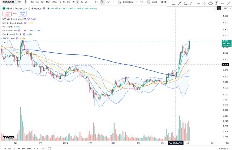Open the go-to-date calendar icon
The image size is (232, 150).
(x=49, y=148)
